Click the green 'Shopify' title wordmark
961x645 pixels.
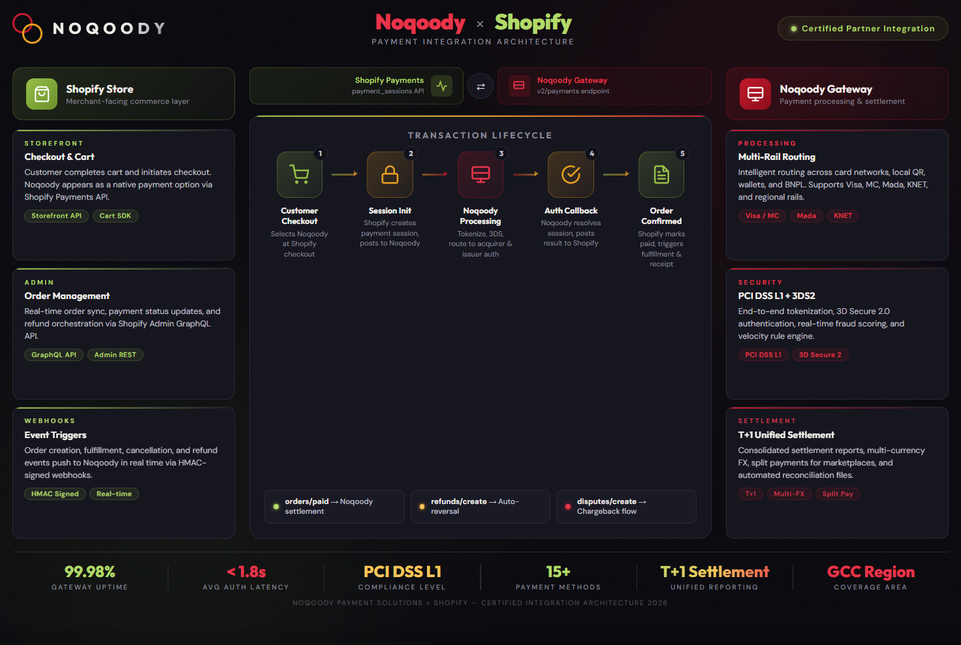coord(533,23)
